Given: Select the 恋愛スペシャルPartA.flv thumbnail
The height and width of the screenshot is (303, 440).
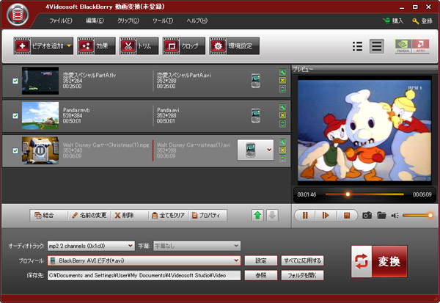Looking at the screenshot, I should click(40, 81).
